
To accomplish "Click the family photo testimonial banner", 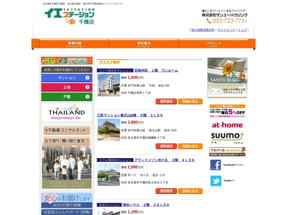I will [x=67, y=167].
